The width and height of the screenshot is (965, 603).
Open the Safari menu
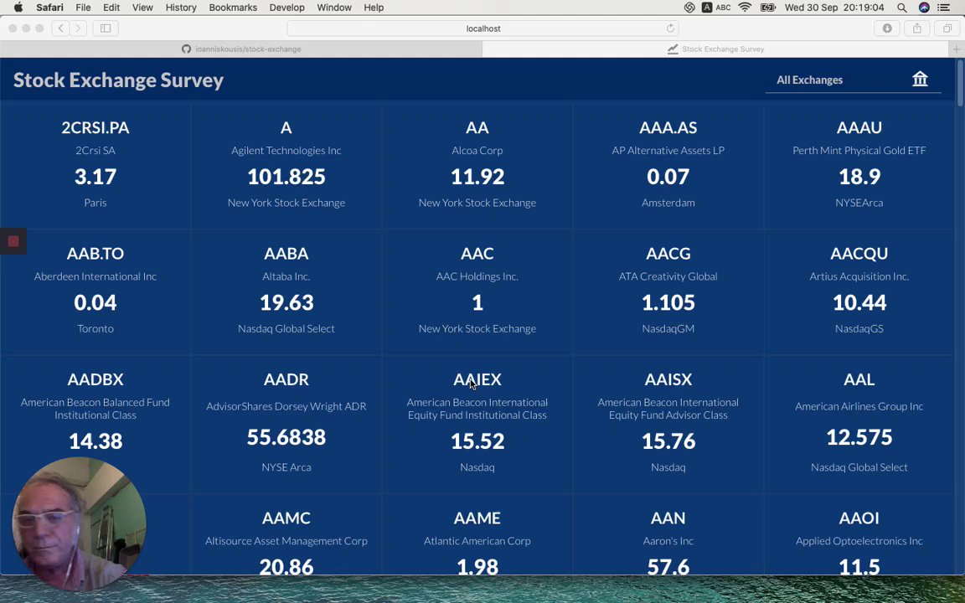coord(49,8)
